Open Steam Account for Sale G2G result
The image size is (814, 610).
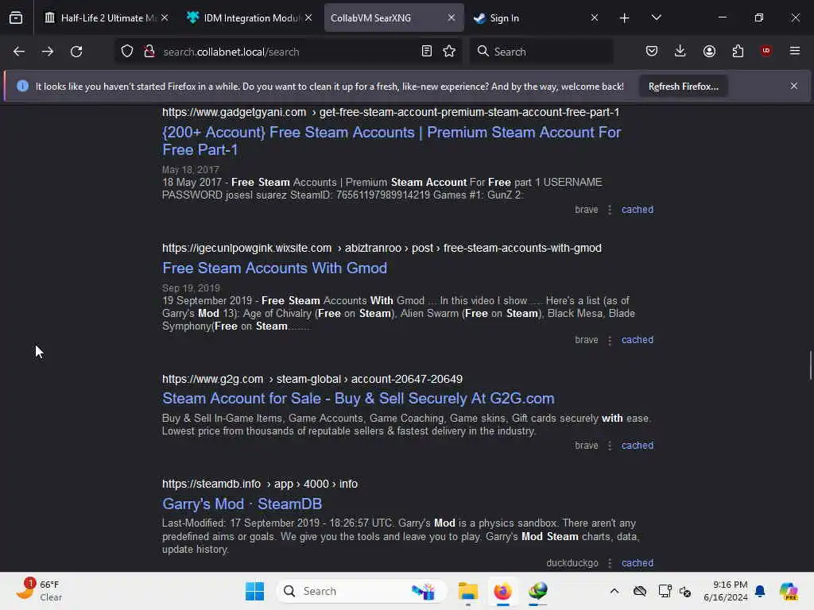click(x=359, y=399)
